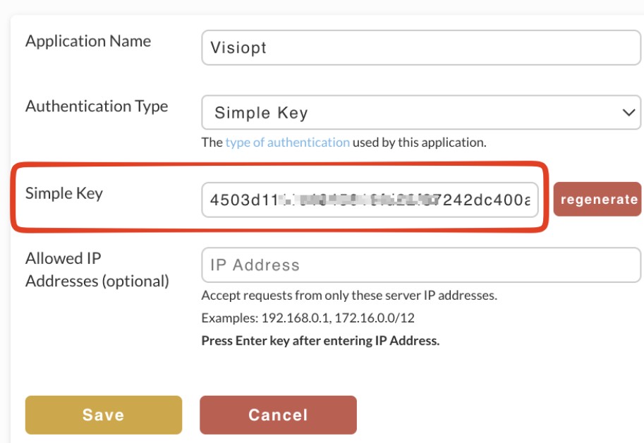644x443 pixels.
Task: Click the 'Application Name' label
Action: pos(88,41)
